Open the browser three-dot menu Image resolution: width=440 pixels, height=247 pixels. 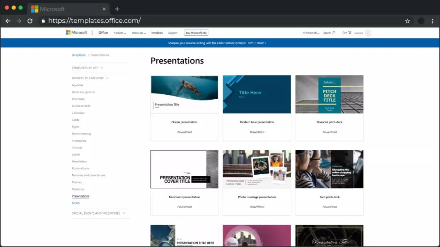(x=432, y=21)
